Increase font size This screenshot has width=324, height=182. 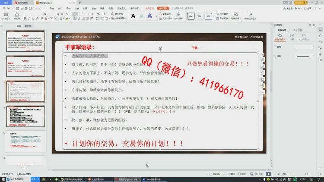(x=58, y=14)
